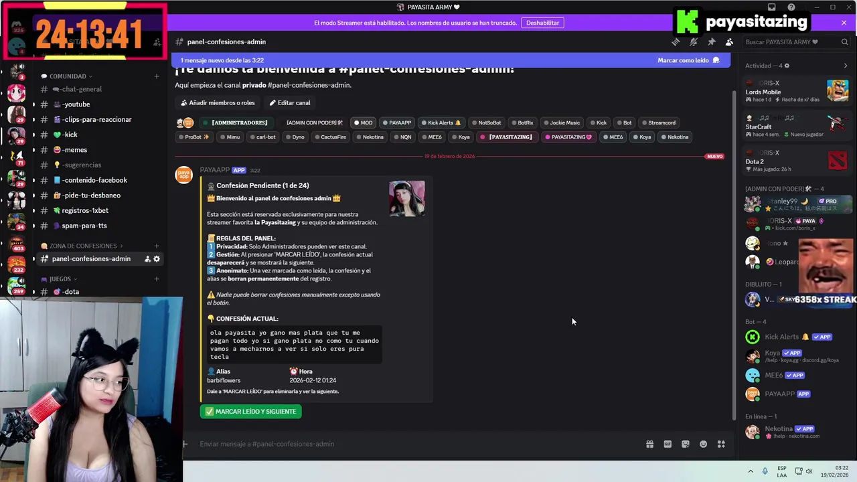Open Nekotina in member list
857x482 pixels.
coord(797,432)
